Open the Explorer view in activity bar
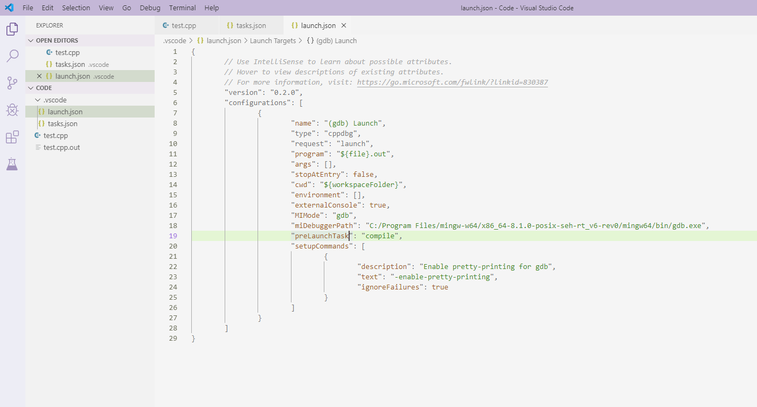757x407 pixels. pos(12,29)
